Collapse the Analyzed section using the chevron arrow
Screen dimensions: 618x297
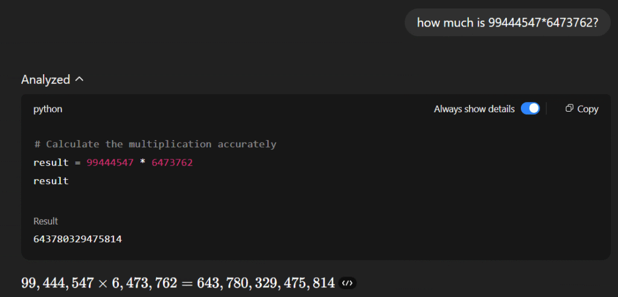pyautogui.click(x=79, y=79)
